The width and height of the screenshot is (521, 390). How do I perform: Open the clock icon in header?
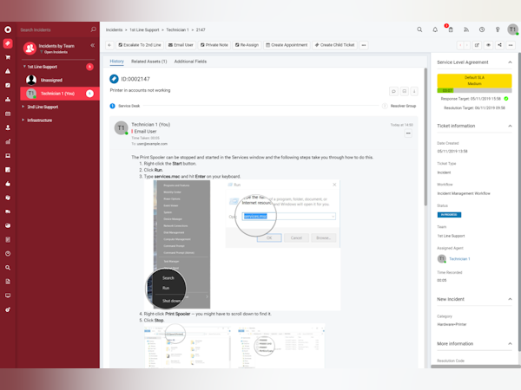(x=482, y=29)
